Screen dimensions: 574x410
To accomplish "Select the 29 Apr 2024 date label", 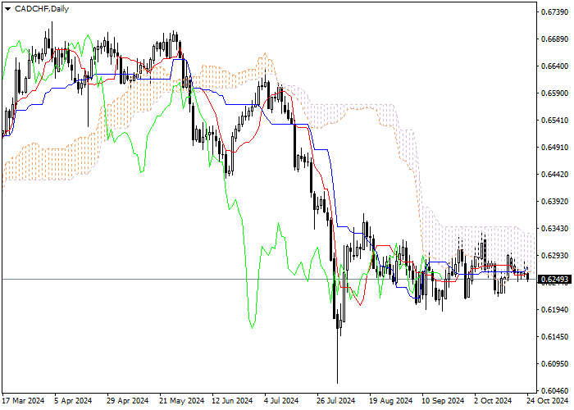I will pos(128,401).
